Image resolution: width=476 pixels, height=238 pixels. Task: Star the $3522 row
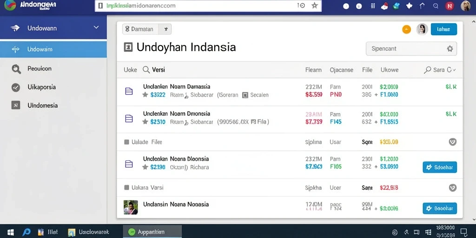coord(145,95)
